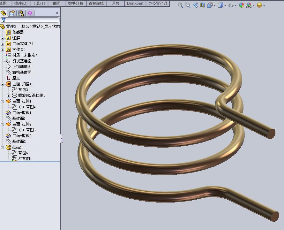Expand the panel tabs with double-chevron button
This screenshot has width=284, height=230.
point(57,13)
